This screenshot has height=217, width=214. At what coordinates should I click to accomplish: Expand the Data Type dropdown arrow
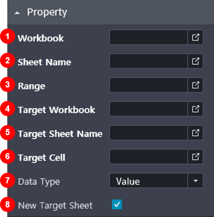196,181
